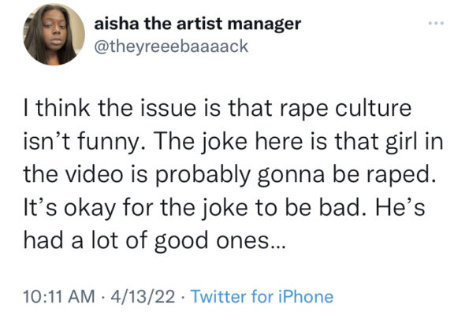Click the 10:11 AM timestamp
Image resolution: width=469 pixels, height=323 pixels.
tap(59, 297)
